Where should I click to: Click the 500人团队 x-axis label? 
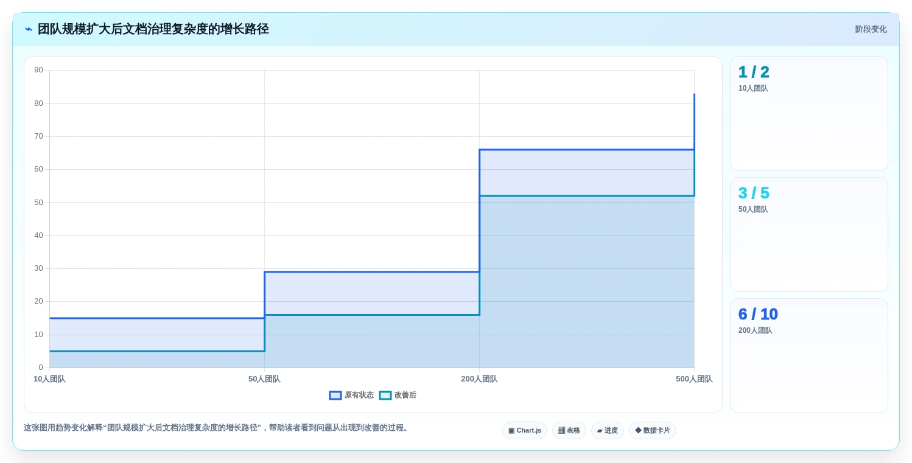pyautogui.click(x=694, y=379)
